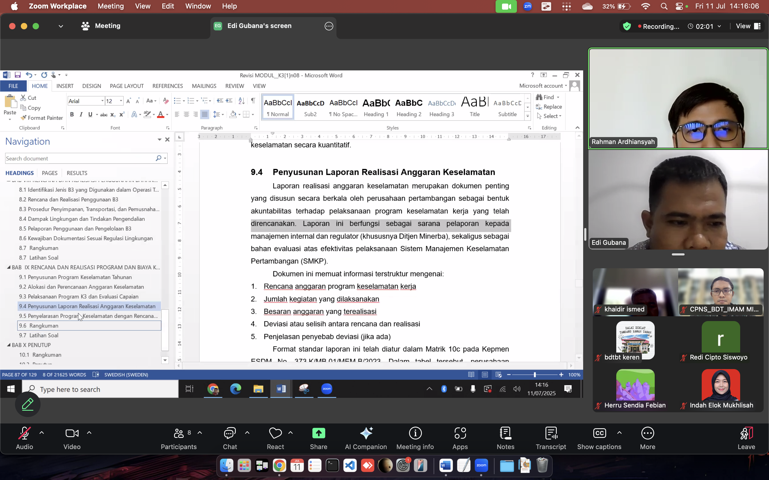Select the Rahman Ardhiansyah video tile
The image size is (769, 480).
click(x=678, y=98)
